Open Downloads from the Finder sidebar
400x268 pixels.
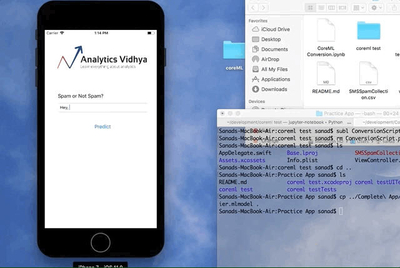(274, 89)
